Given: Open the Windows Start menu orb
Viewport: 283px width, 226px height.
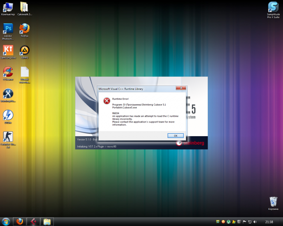Looking at the screenshot, I should [x=6, y=222].
